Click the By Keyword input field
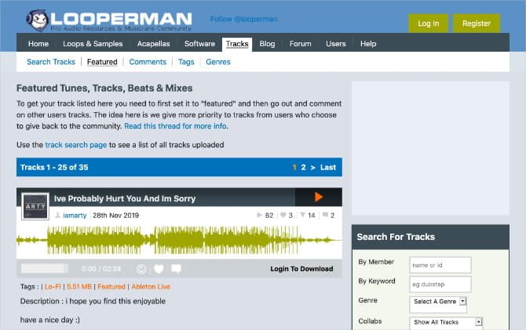This screenshot has height=330, width=526. tap(440, 284)
